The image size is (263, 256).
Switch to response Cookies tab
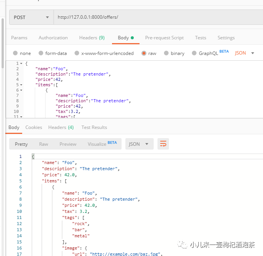click(x=34, y=127)
